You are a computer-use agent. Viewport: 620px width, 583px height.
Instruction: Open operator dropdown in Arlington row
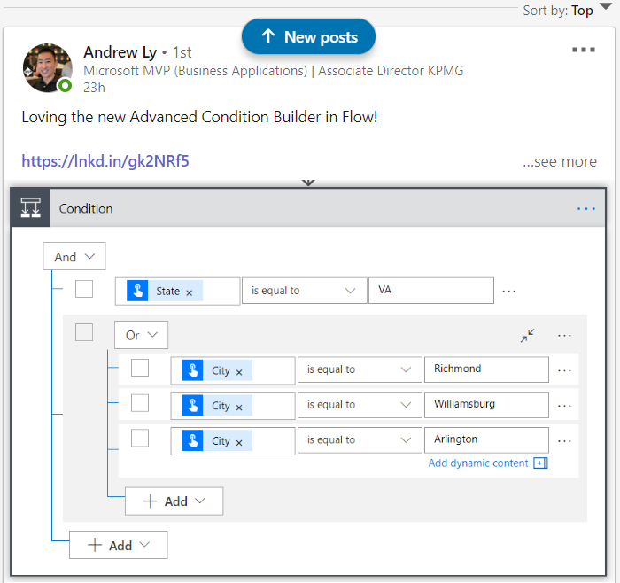(x=360, y=439)
